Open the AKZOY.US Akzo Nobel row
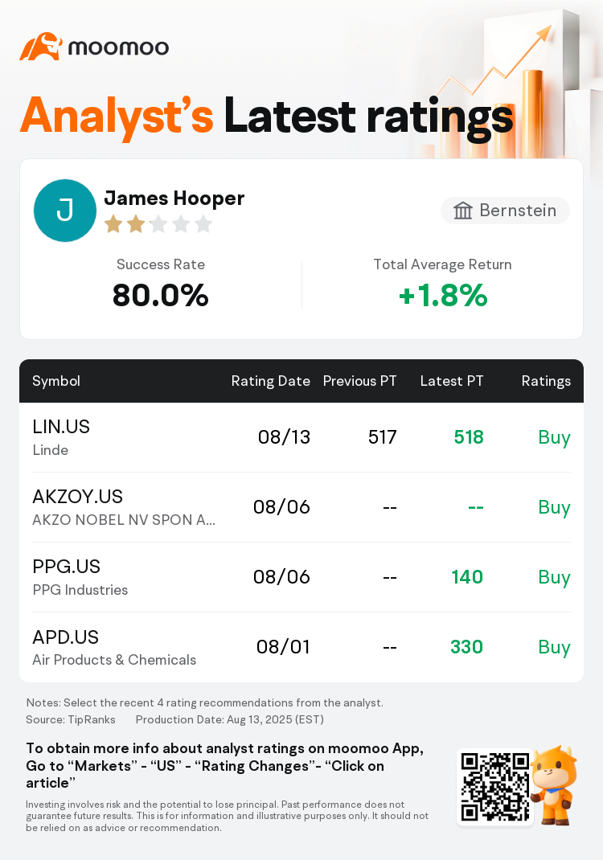This screenshot has width=603, height=860. (x=301, y=507)
